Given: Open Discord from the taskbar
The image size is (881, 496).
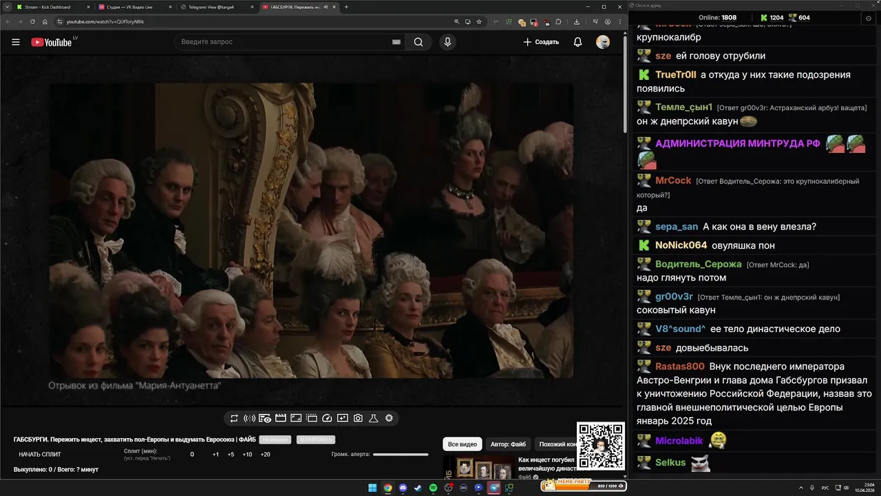Looking at the screenshot, I should point(403,488).
